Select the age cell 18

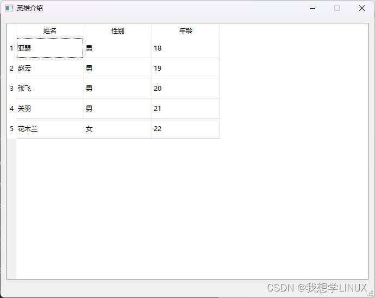186,48
